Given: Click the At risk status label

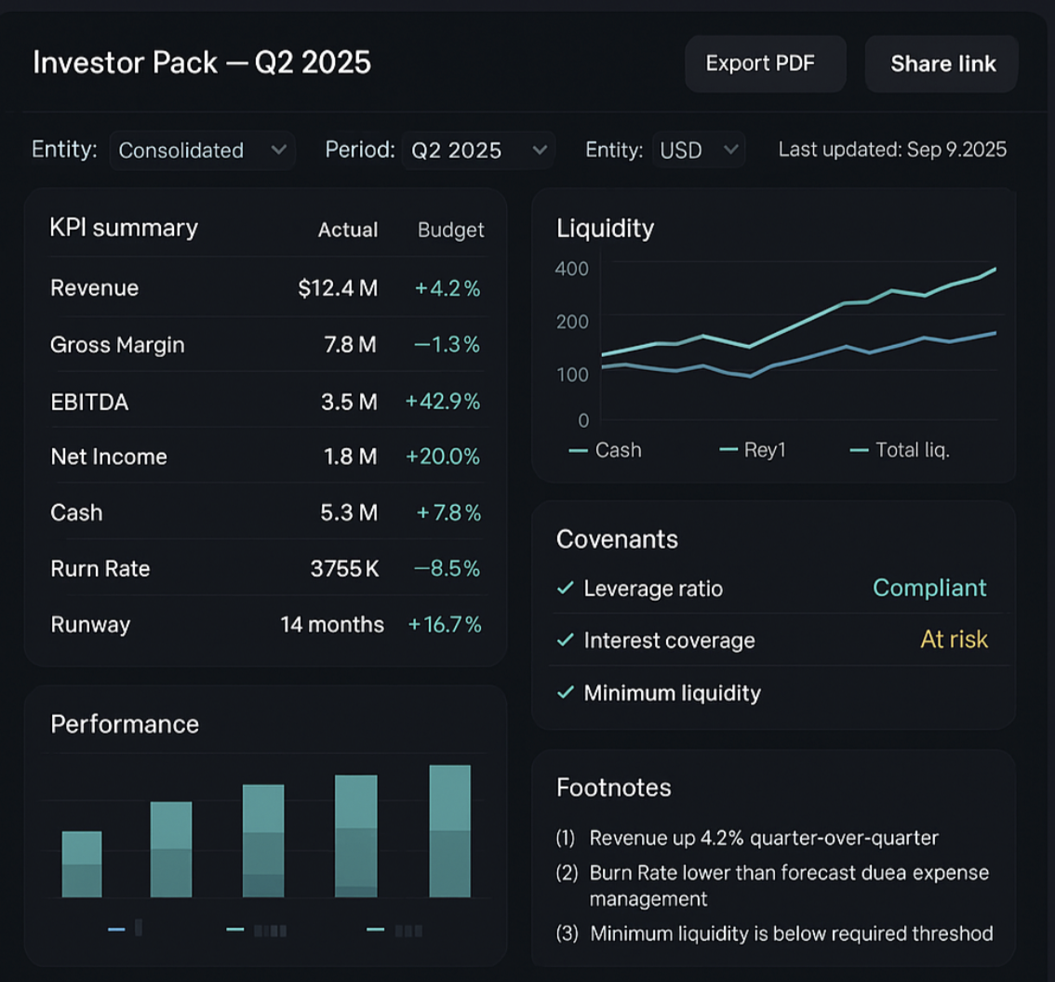Looking at the screenshot, I should (954, 640).
